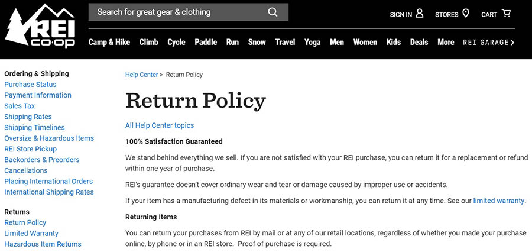The height and width of the screenshot is (252, 532).
Task: Select Oversize & Hazardous Items link
Action: pos(49,138)
